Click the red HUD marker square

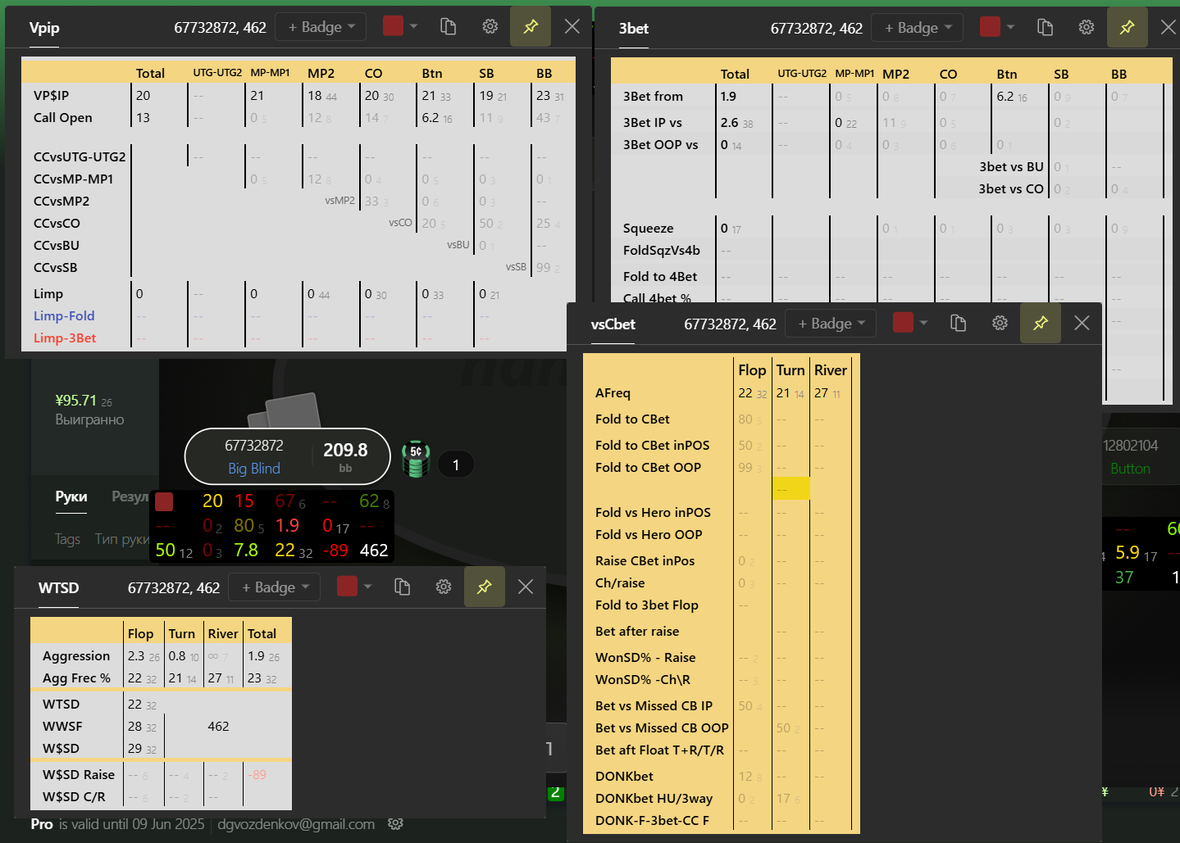pyautogui.click(x=164, y=501)
